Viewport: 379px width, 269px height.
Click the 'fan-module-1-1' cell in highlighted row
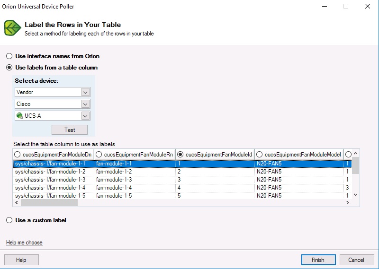[135, 164]
